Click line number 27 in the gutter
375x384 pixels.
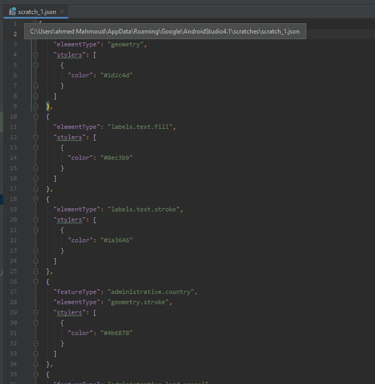pos(14,292)
